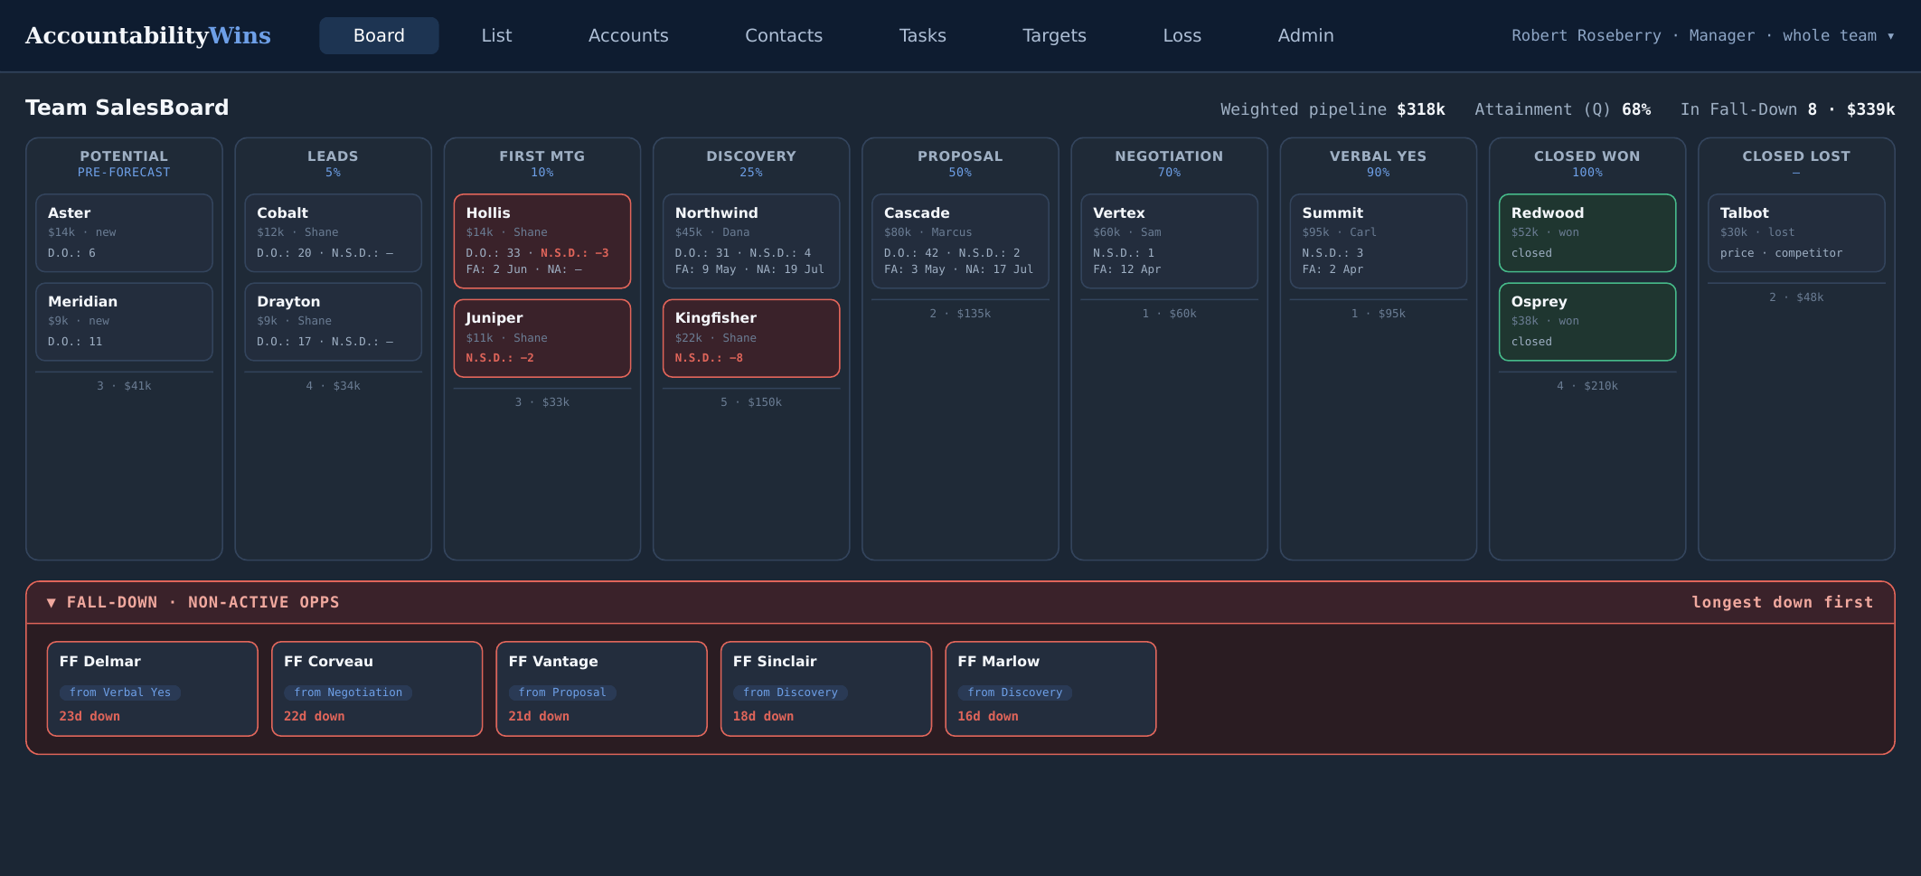Click the 'from Negotiation' tag
Screen dimensions: 1921x876
click(348, 692)
